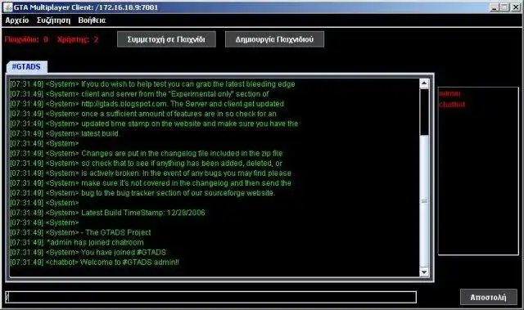This screenshot has width=524, height=310.
Task: Click the 'once a sufficient amount of features' line
Action: pos(143,114)
